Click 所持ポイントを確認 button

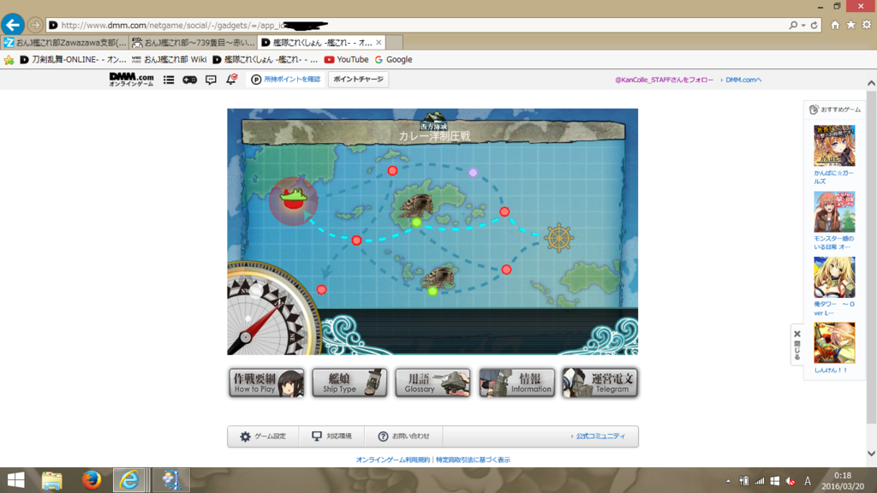286,80
